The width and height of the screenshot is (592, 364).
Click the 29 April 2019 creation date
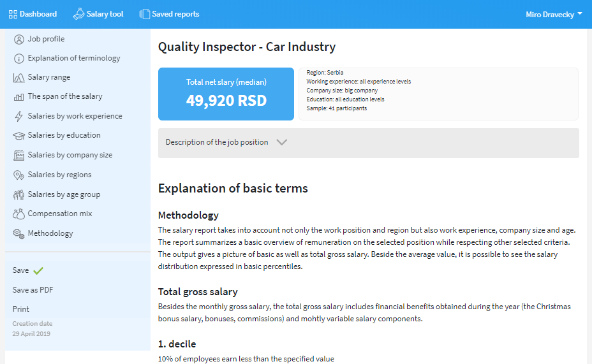(31, 334)
